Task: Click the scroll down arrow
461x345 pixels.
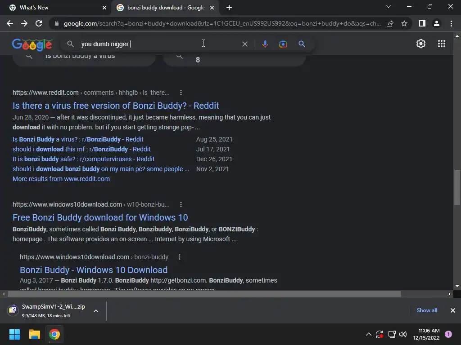Action: 457,286
